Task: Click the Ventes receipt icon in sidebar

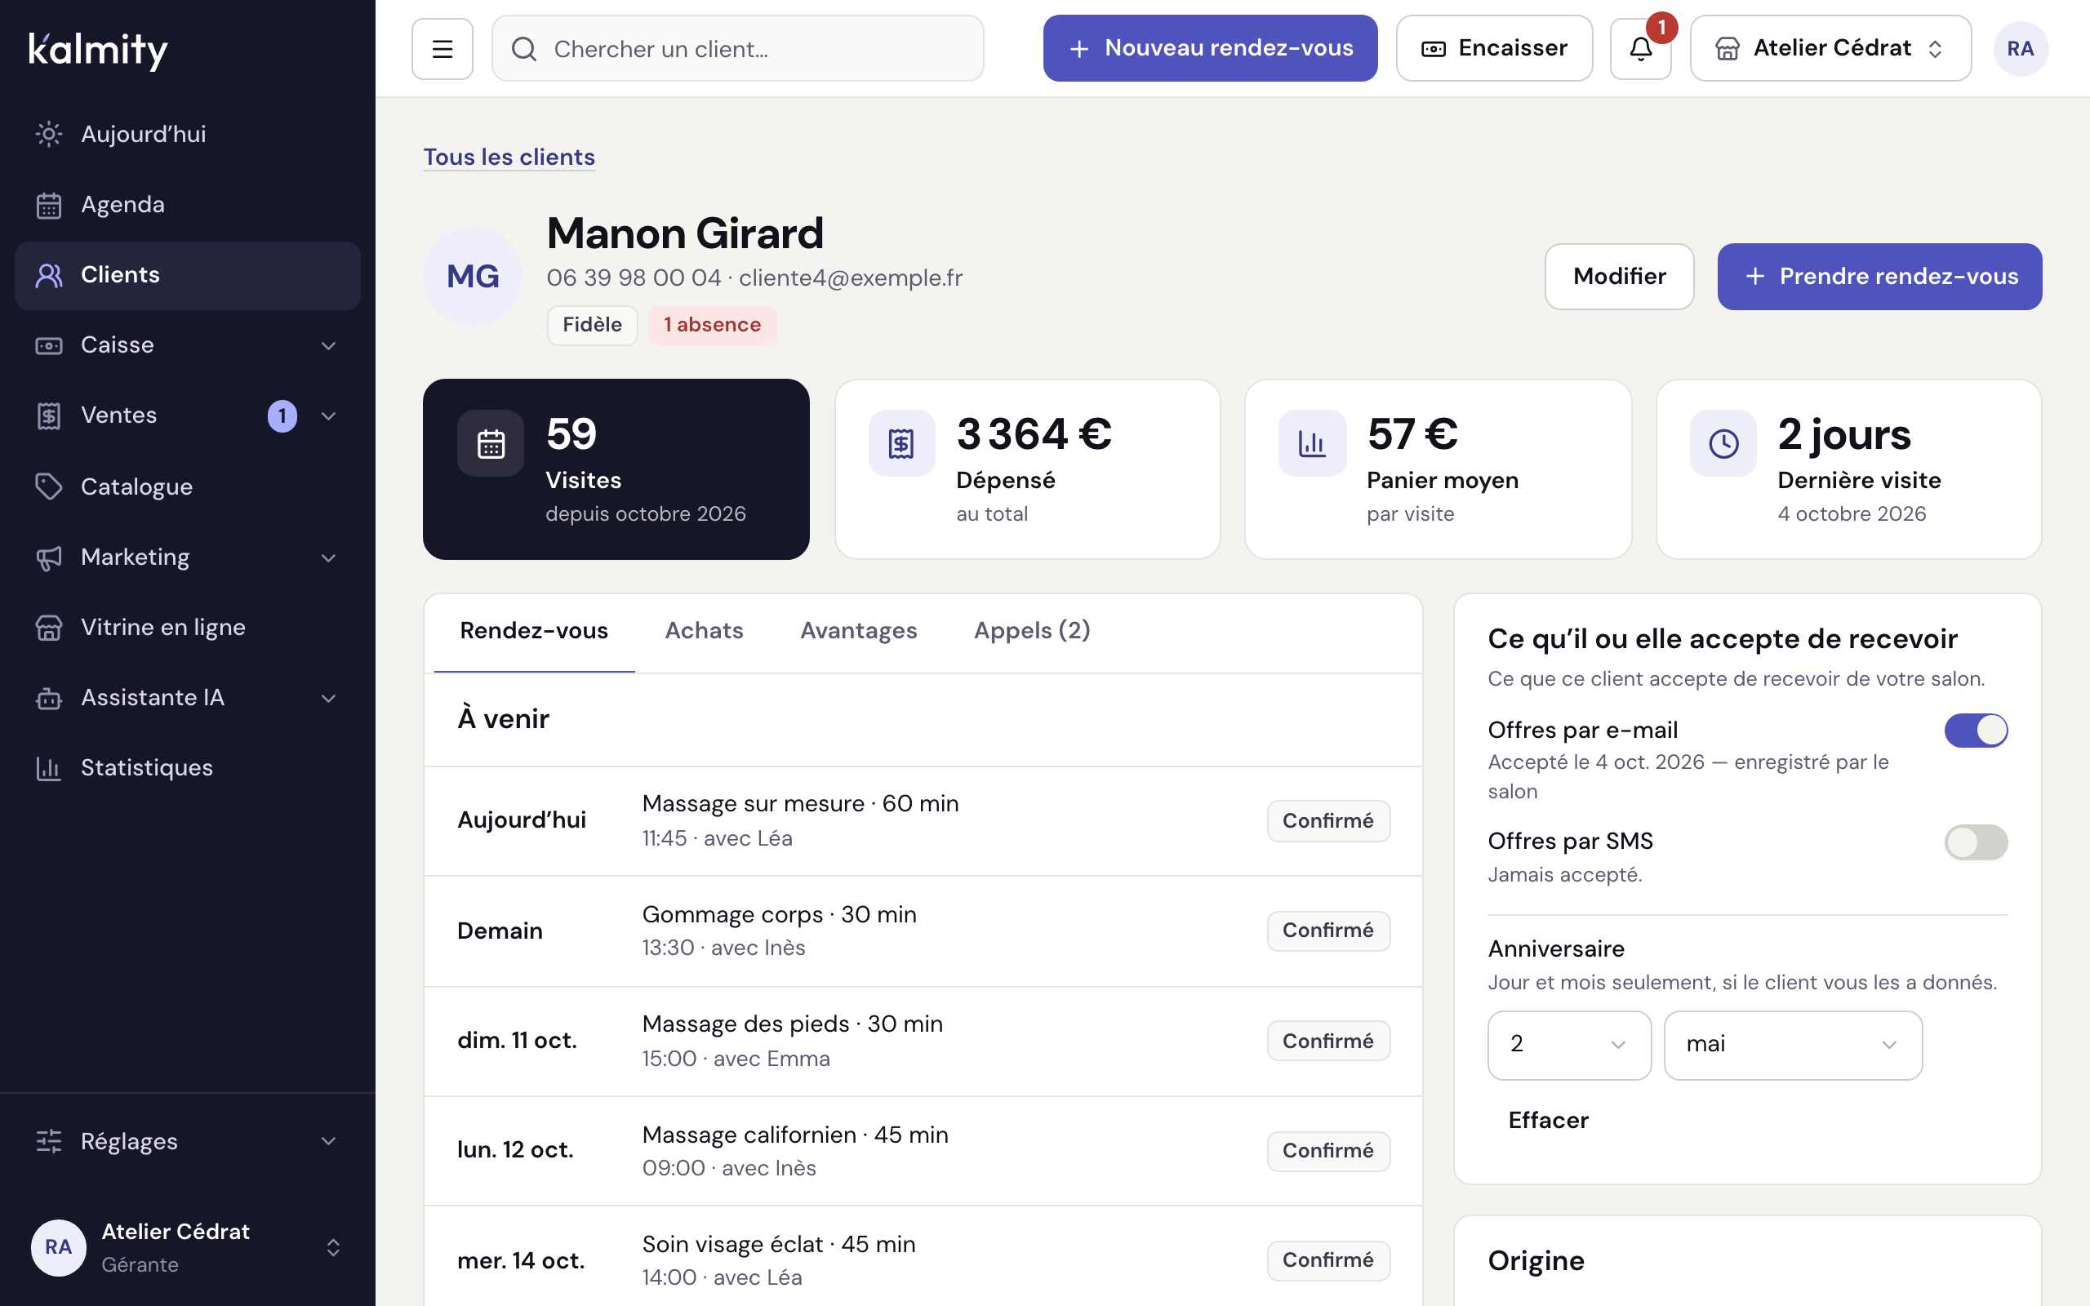Action: click(48, 415)
